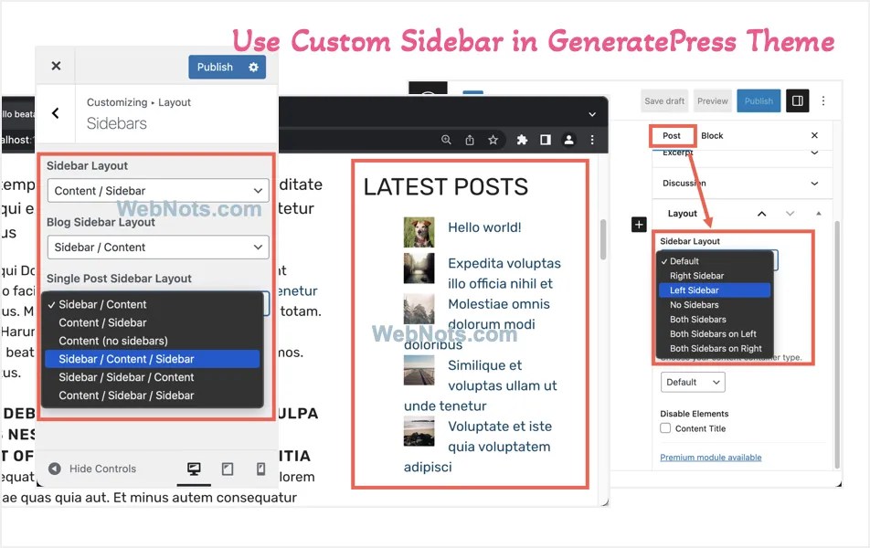
Task: Switch to the Block tab
Action: (712, 135)
